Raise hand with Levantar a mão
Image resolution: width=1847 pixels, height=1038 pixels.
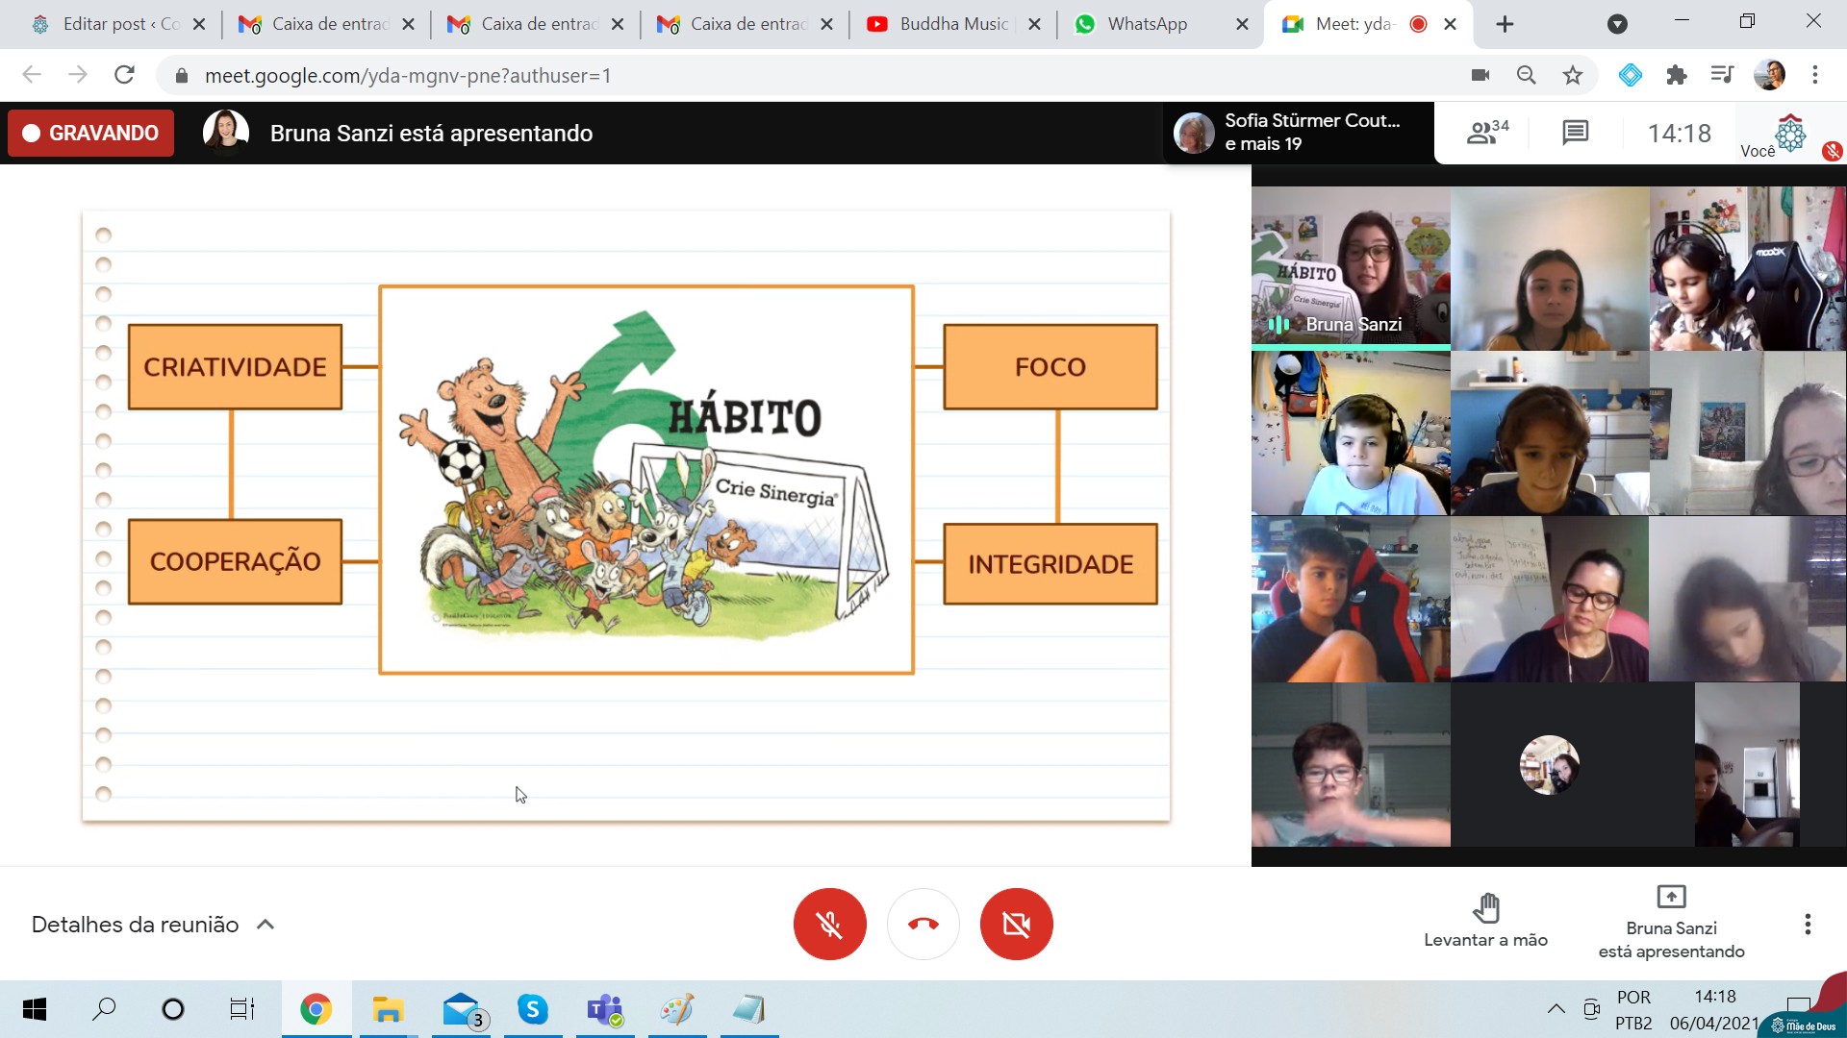point(1485,920)
